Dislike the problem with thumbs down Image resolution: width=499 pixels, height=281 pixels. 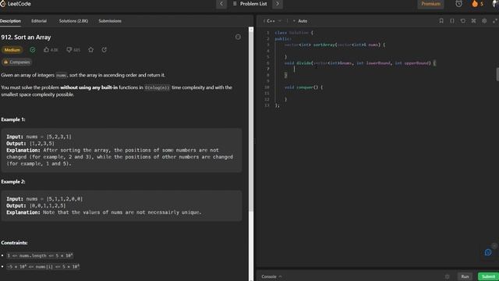(69, 50)
